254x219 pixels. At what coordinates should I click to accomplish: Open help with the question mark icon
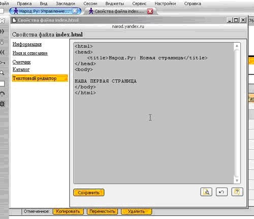click(237, 192)
